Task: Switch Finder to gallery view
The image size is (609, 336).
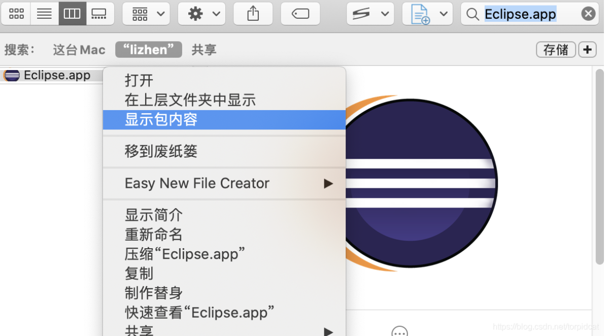Action: pos(99,14)
